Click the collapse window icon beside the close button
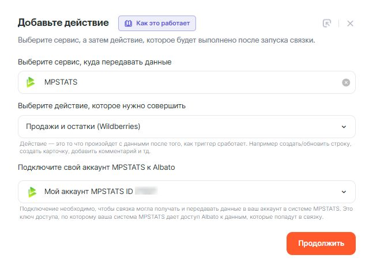The width and height of the screenshot is (369, 270). coord(327,24)
